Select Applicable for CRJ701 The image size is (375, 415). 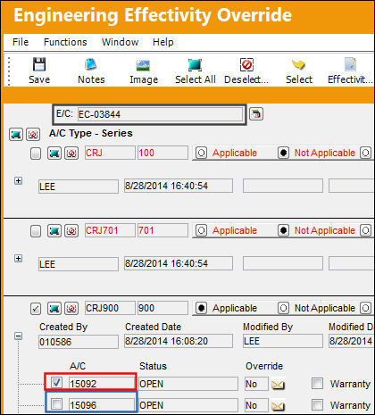(x=201, y=230)
